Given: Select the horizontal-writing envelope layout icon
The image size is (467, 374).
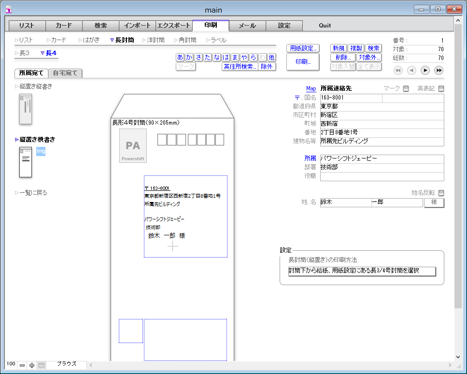Looking at the screenshot, I should [25, 162].
